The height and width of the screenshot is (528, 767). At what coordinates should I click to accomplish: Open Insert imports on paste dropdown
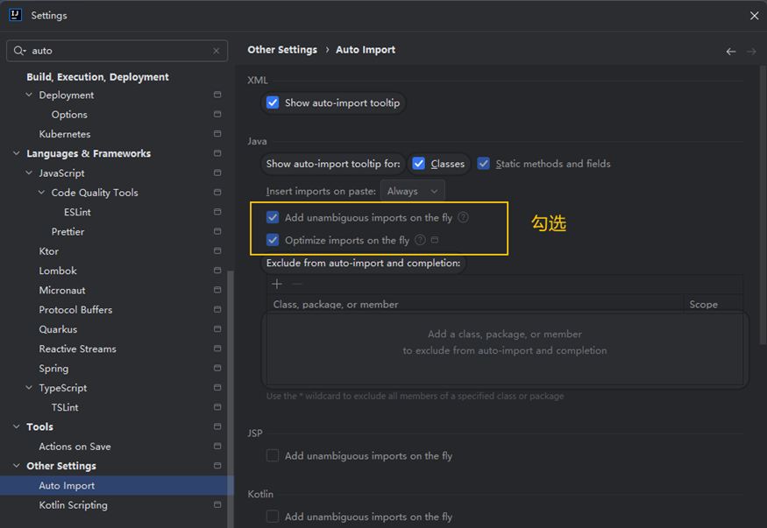412,191
